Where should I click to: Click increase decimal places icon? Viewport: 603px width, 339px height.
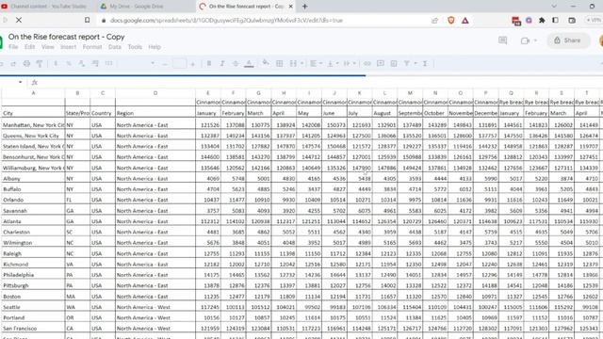pos(95,64)
